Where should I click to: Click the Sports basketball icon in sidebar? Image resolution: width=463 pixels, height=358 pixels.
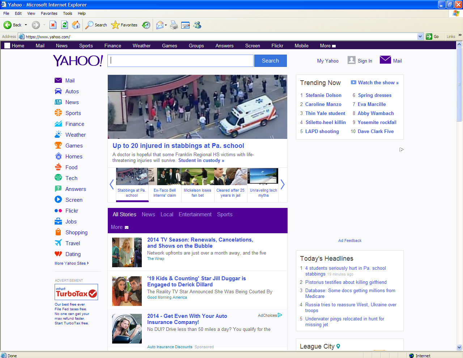pyautogui.click(x=58, y=113)
